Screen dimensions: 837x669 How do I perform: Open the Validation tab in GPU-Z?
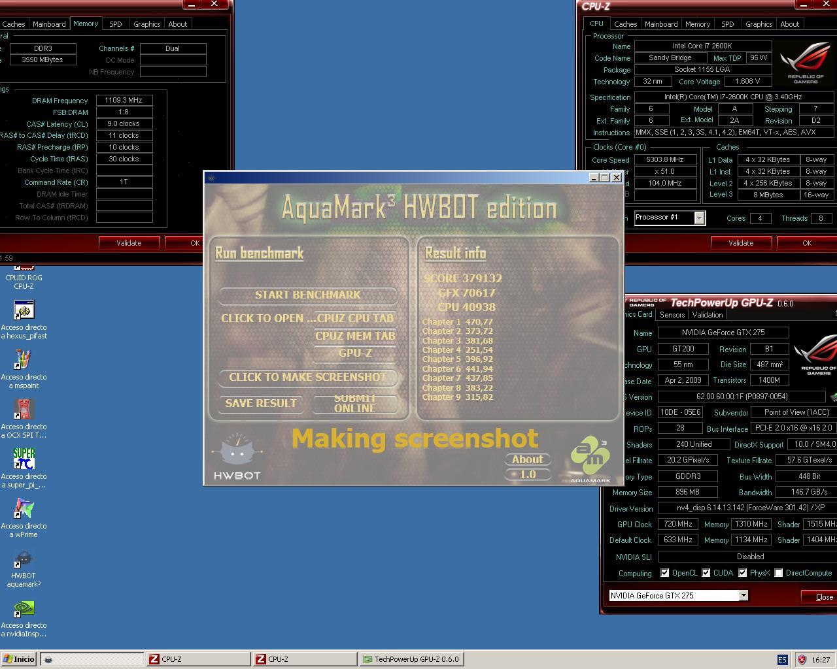tap(708, 315)
